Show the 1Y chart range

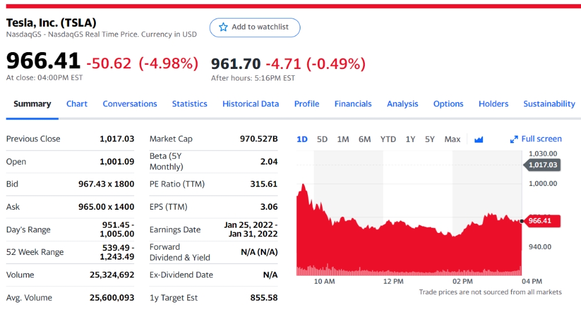pos(410,139)
